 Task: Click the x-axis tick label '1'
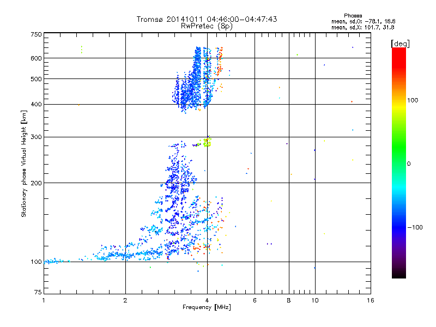[x=44, y=300]
